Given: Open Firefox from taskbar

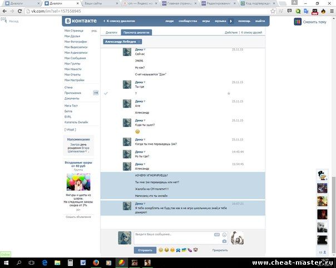Looking at the screenshot, I should coord(96,262).
